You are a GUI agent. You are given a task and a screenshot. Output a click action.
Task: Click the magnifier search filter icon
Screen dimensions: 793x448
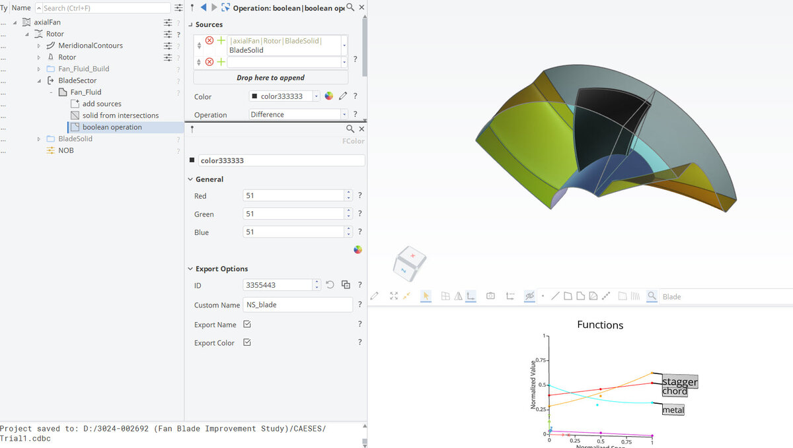point(652,296)
